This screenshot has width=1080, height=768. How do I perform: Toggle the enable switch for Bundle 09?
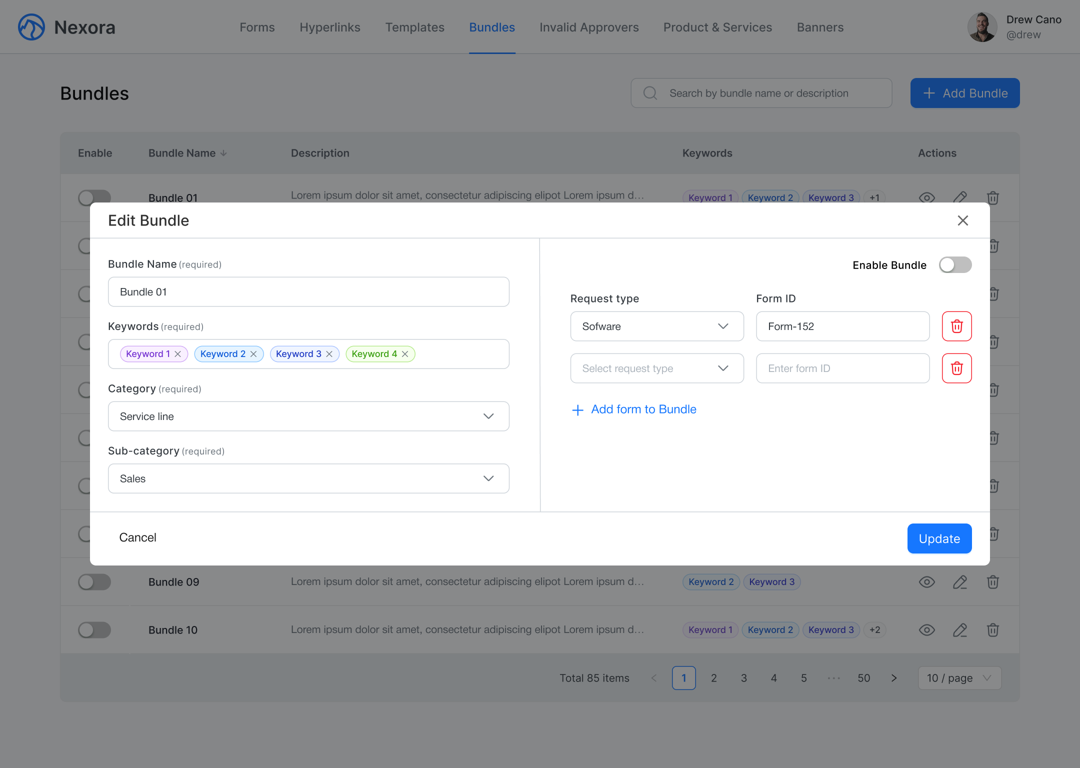click(94, 582)
